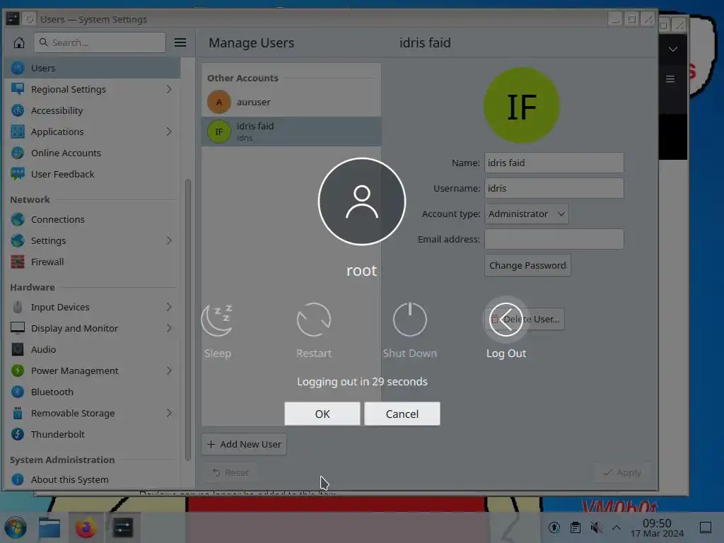The height and width of the screenshot is (543, 724).
Task: Open the hamburger menu beside search
Action: tap(180, 42)
